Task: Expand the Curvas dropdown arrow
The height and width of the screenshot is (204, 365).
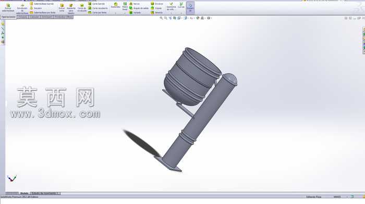Action: 181,13
